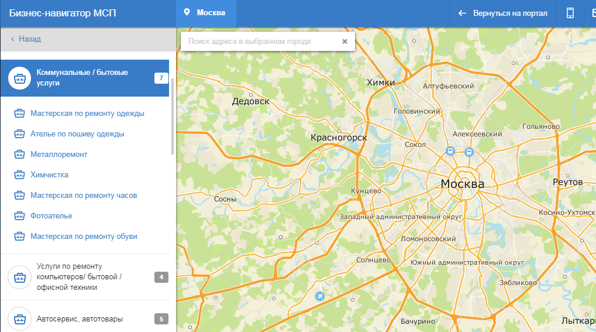Click the right train station icon near Алексеевский
Viewport: 596px width, 332px height.
point(469,152)
